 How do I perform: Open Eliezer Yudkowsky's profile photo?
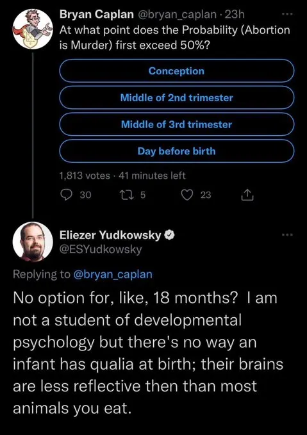(x=33, y=242)
